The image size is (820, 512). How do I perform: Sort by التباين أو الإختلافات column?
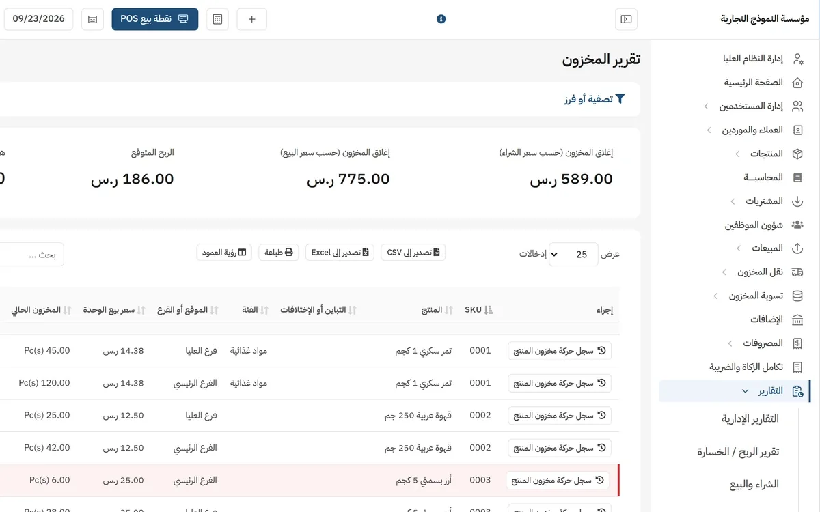tap(318, 310)
